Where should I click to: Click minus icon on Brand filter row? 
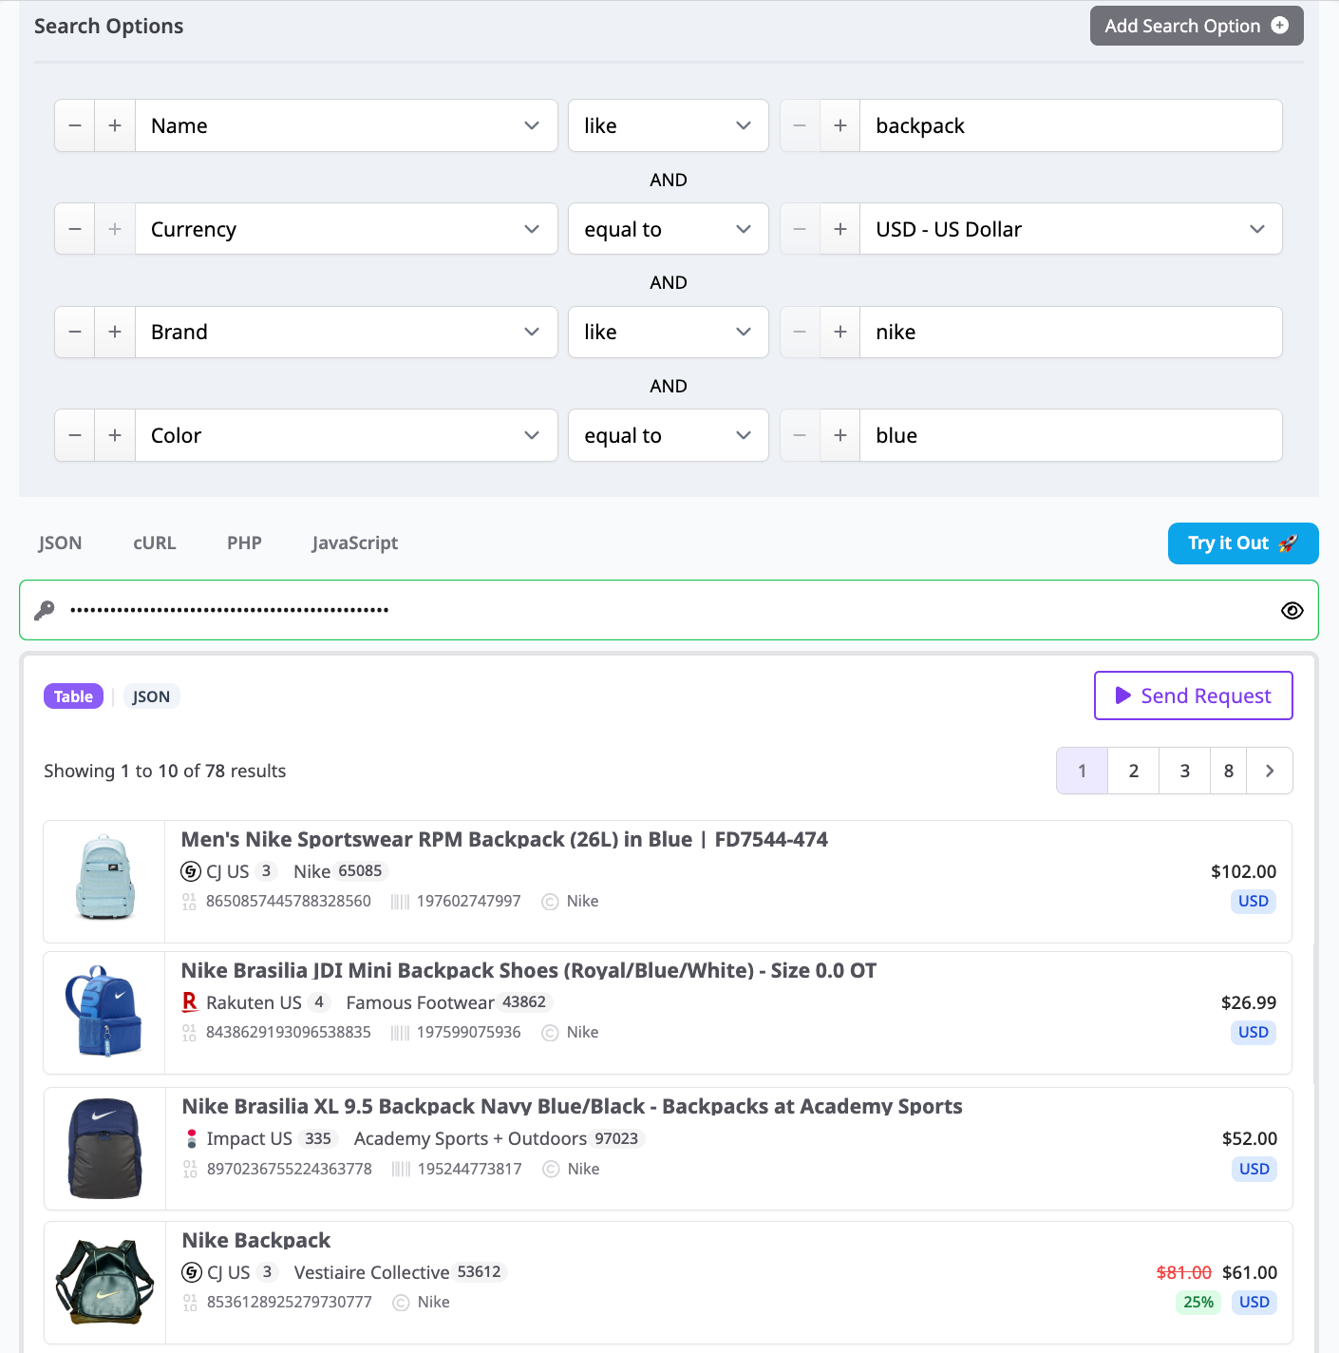[75, 332]
